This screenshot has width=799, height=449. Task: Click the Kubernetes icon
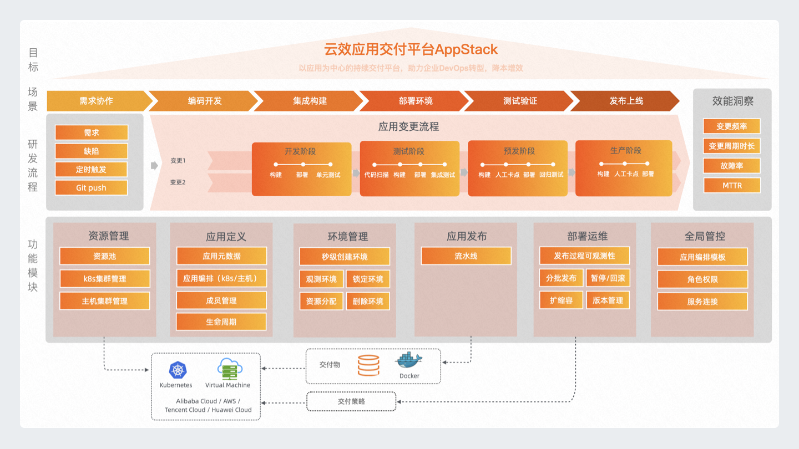coord(178,370)
